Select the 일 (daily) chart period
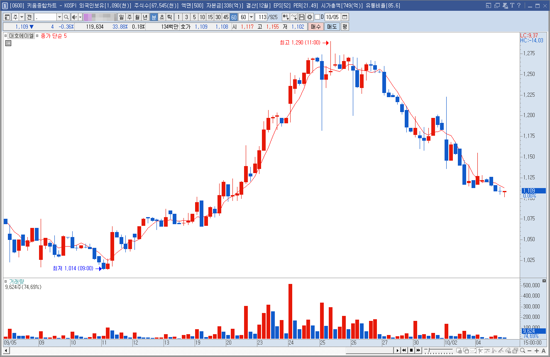 122,17
